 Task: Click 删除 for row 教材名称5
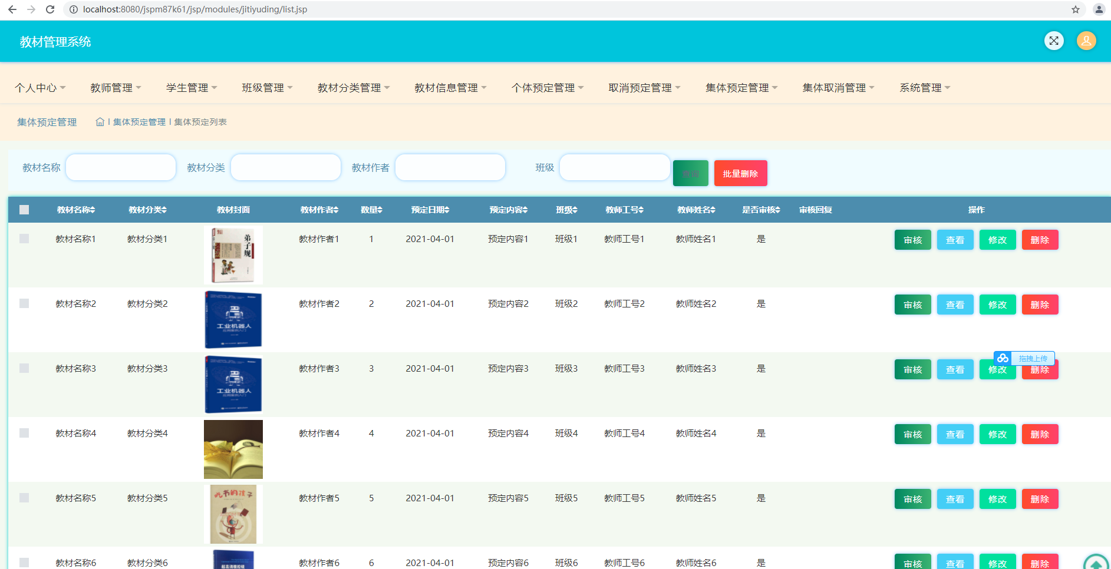point(1040,499)
